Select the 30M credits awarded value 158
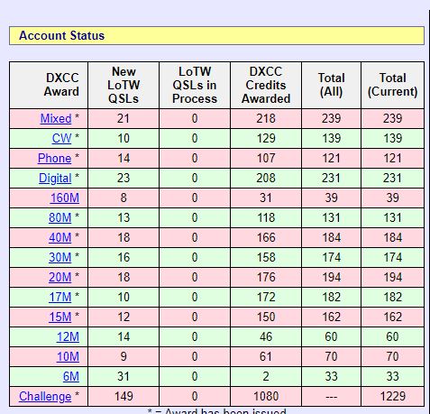The height and width of the screenshot is (414, 430). [266, 257]
